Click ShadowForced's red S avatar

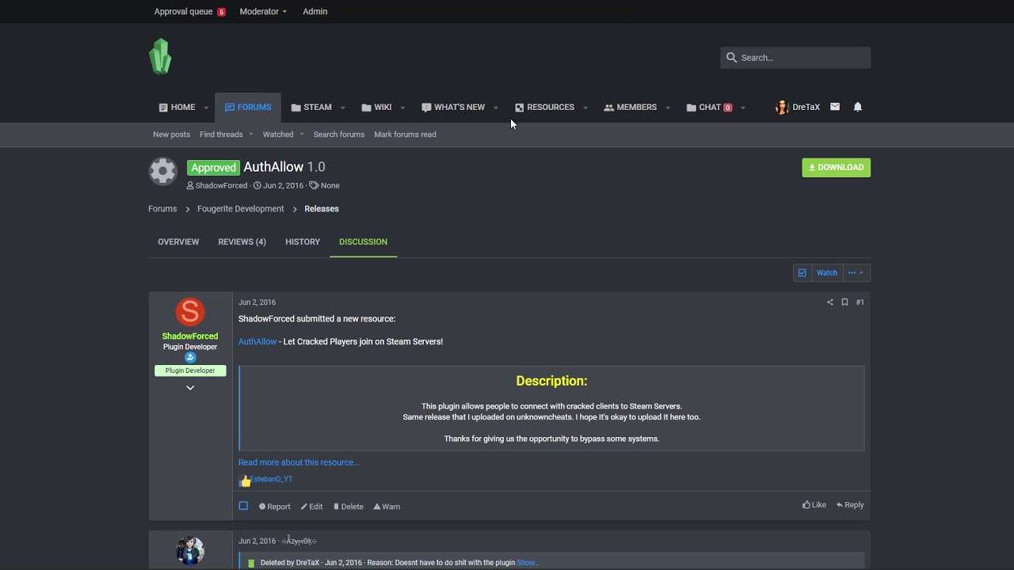click(x=190, y=312)
